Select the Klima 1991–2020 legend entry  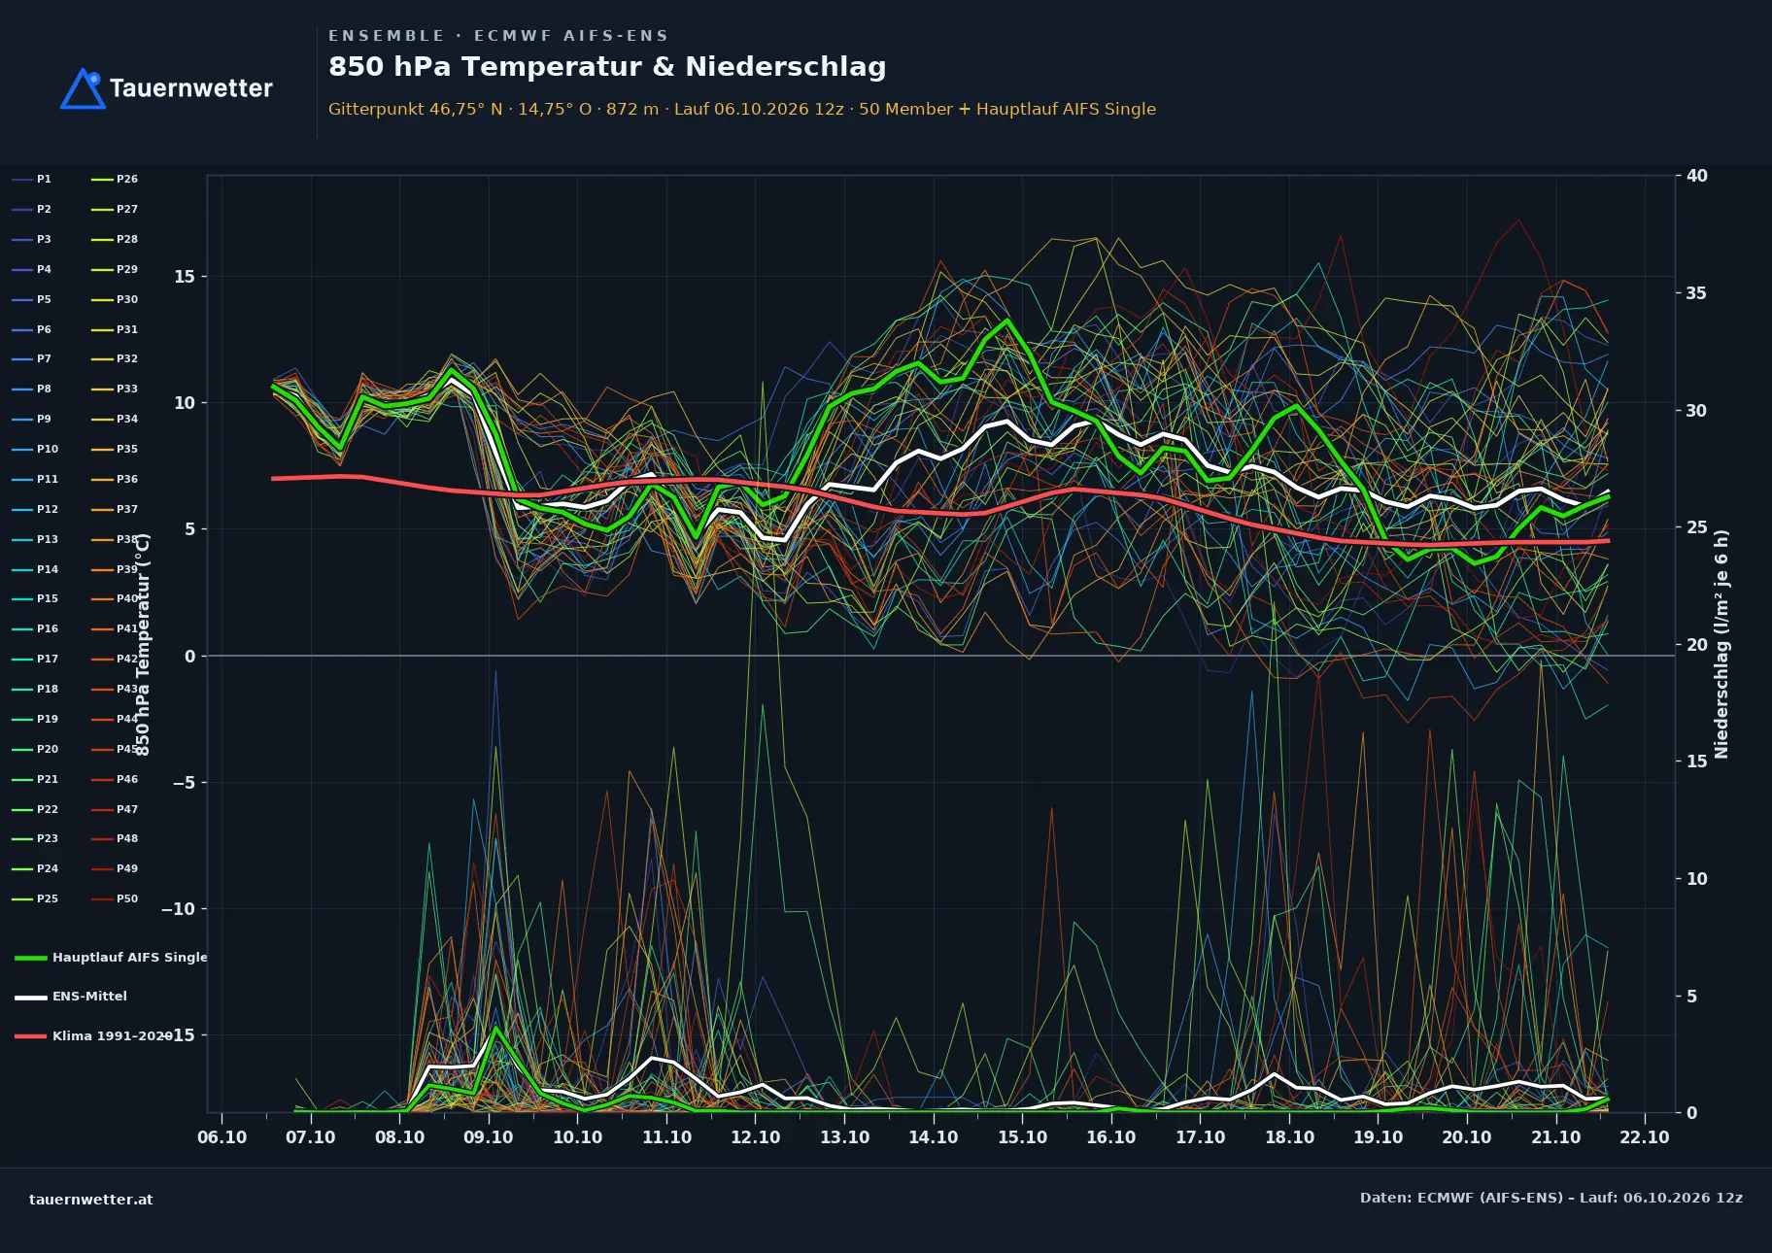pyautogui.click(x=93, y=1036)
